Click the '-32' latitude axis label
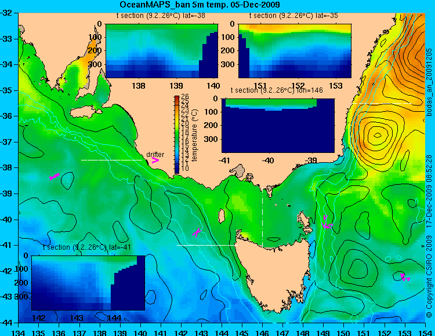The width and height of the screenshot is (435, 336). point(6,13)
